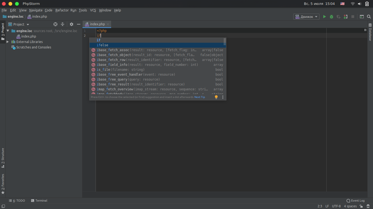The width and height of the screenshot is (373, 209).
Task: Open the Terminal tool window
Action: 39,201
